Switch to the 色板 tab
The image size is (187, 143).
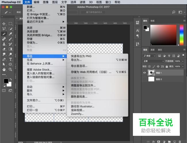(x=152, y=21)
